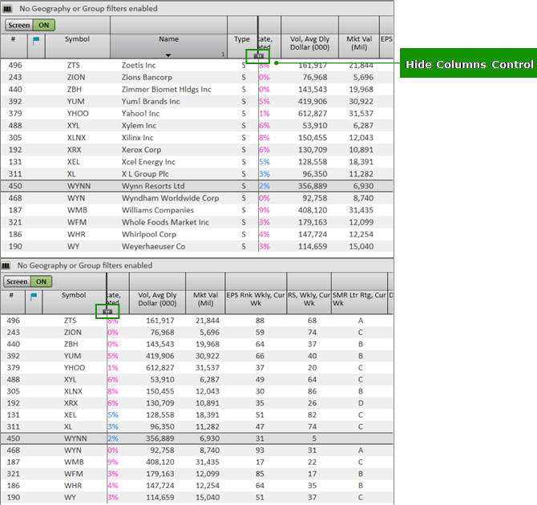Click the blue flag column header in the upper panel

pyautogui.click(x=36, y=41)
